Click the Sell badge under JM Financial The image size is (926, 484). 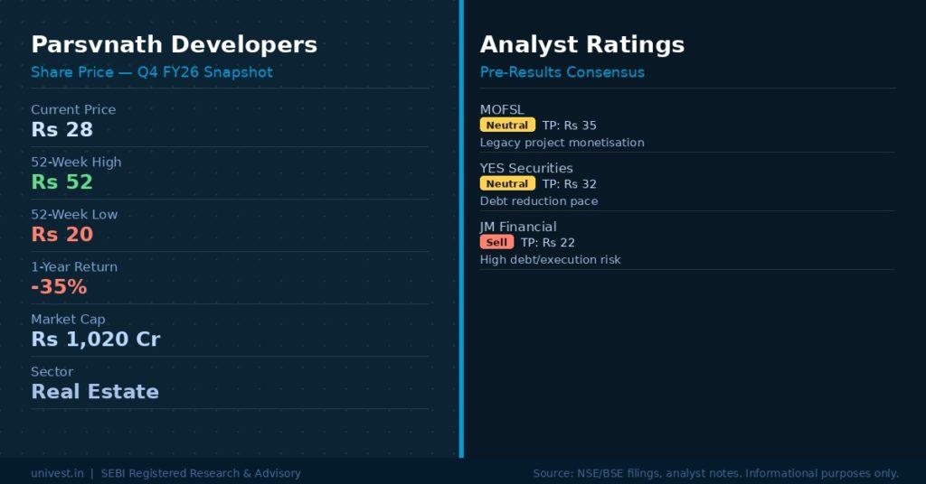point(496,242)
